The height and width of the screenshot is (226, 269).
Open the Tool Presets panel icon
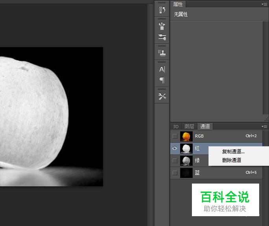(x=162, y=97)
